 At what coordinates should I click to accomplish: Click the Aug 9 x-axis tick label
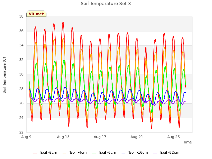click(x=26, y=137)
